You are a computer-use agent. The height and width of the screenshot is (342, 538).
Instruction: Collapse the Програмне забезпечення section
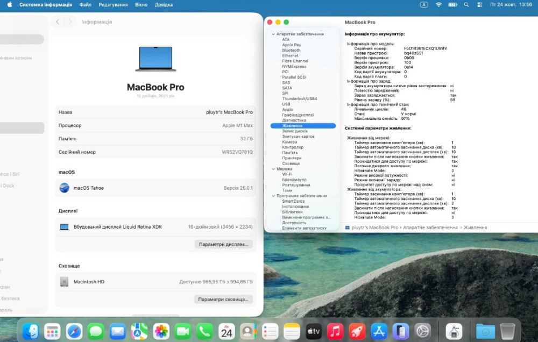coord(273,196)
